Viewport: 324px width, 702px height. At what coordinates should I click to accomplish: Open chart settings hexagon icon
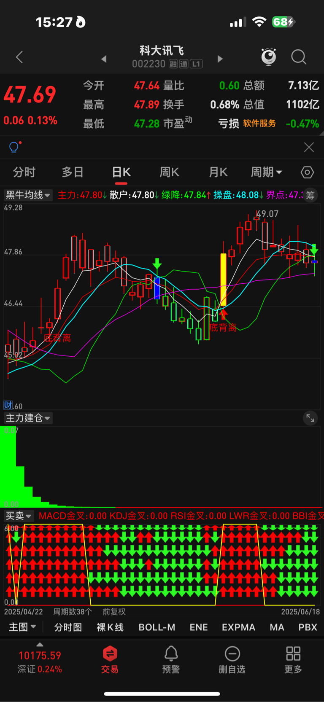pyautogui.click(x=307, y=172)
